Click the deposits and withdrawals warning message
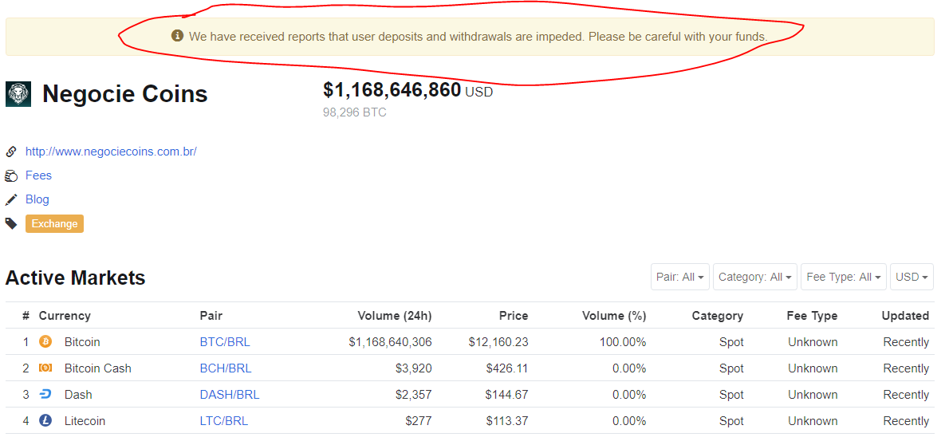 click(x=478, y=37)
